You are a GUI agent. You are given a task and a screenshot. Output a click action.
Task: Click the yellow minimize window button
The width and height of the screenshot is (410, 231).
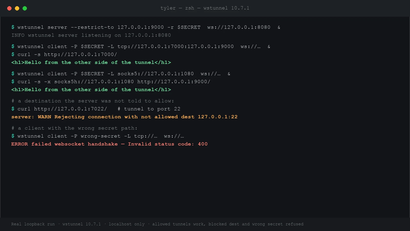tap(17, 8)
